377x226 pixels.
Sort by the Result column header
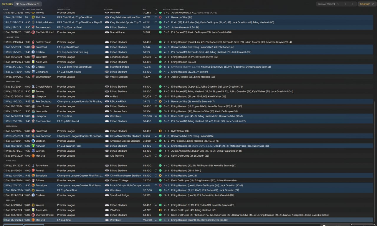166,9
